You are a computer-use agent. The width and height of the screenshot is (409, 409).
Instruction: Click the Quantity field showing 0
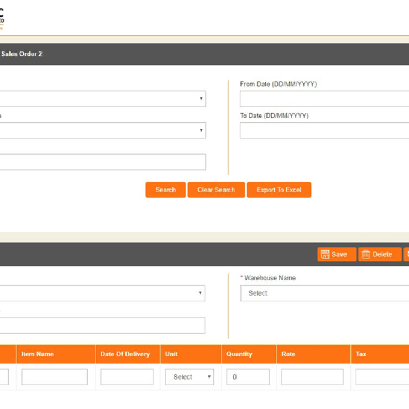pos(248,377)
